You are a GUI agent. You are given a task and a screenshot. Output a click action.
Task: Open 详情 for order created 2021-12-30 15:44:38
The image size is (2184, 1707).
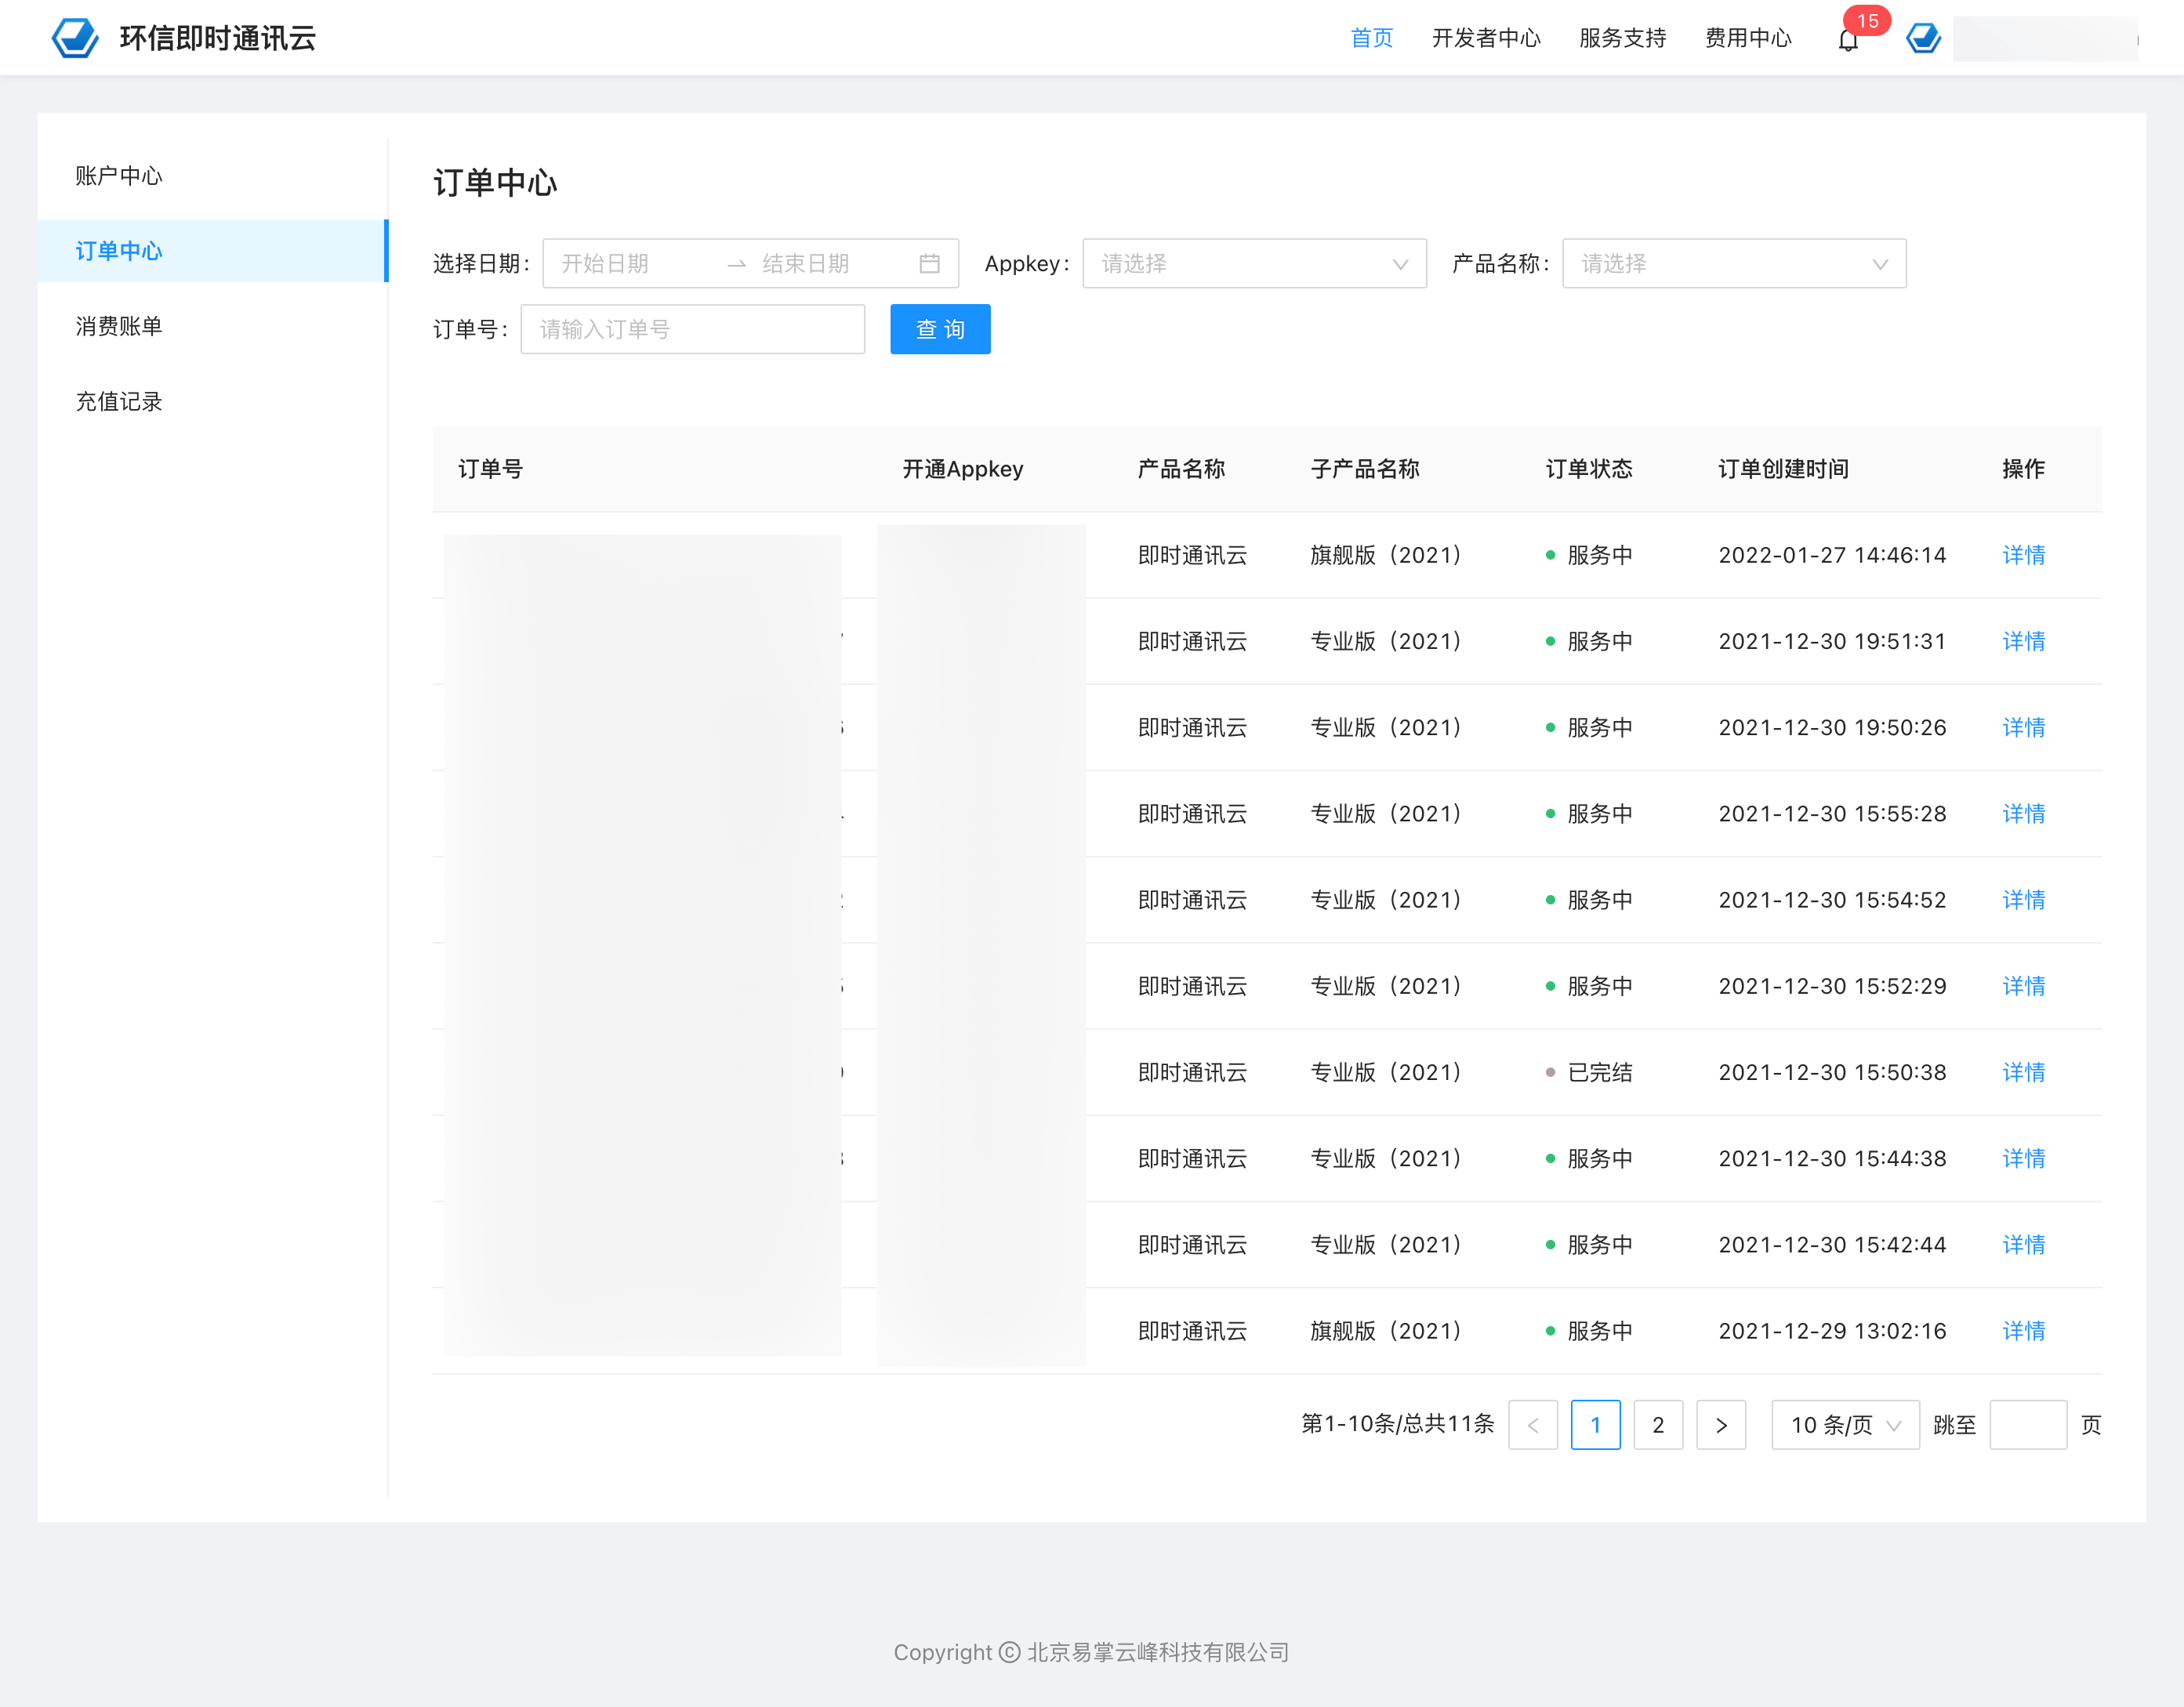tap(2024, 1158)
